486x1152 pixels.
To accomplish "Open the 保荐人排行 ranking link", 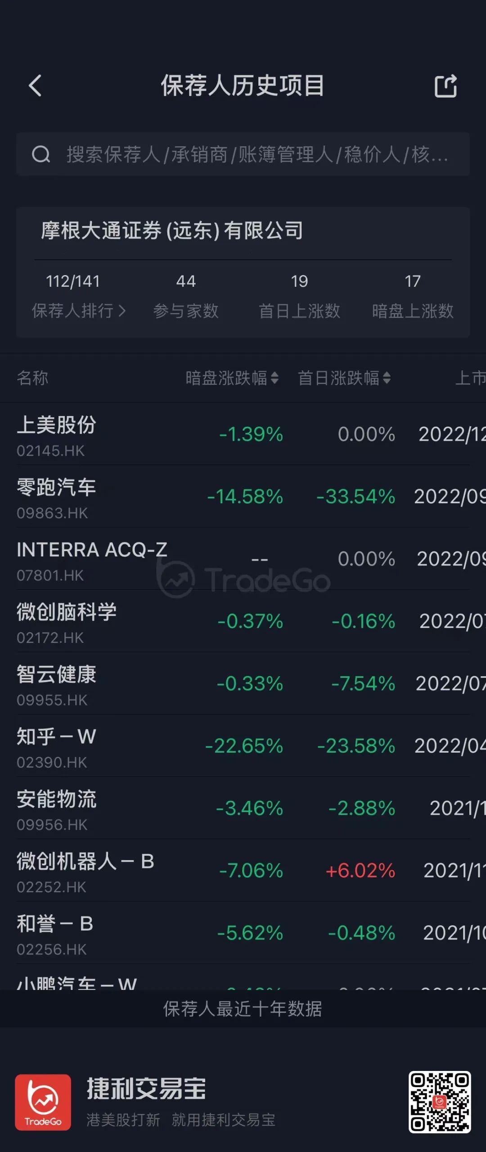I will [79, 311].
